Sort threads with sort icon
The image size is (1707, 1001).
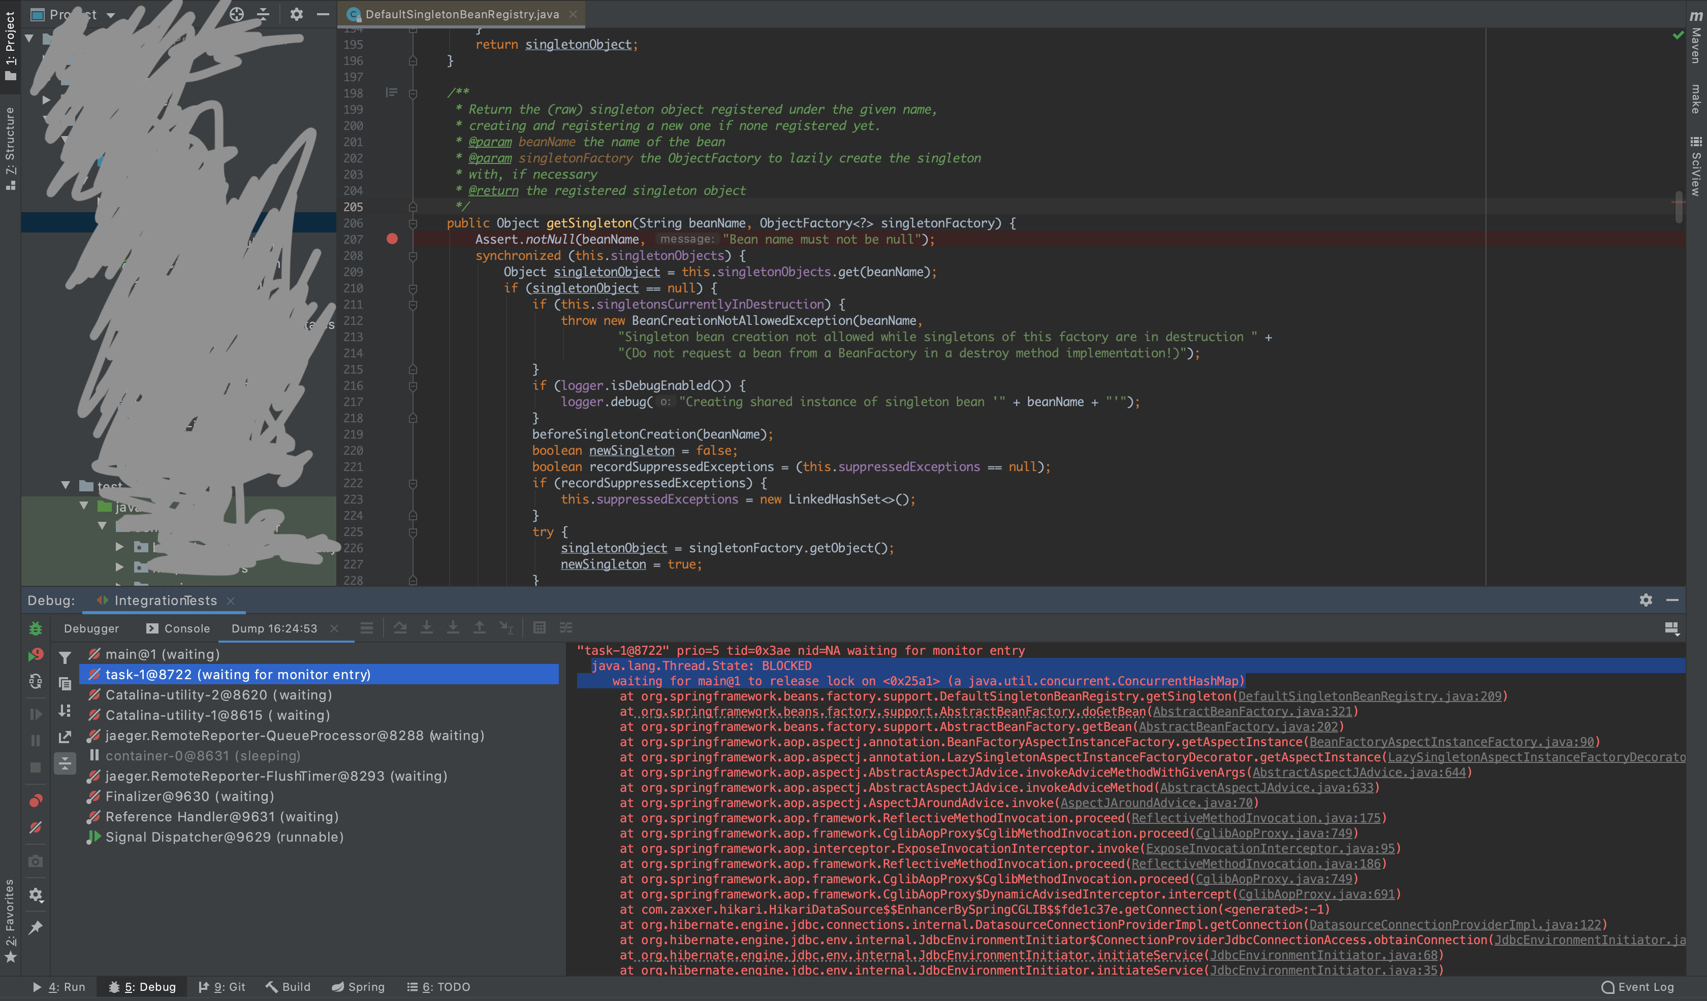65,711
